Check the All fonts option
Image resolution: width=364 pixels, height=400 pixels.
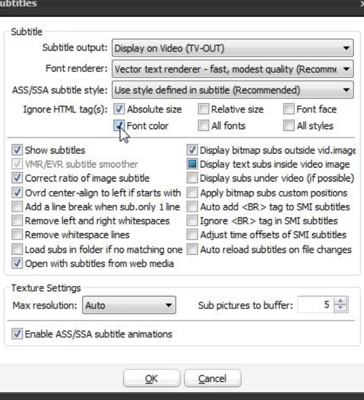pos(203,126)
